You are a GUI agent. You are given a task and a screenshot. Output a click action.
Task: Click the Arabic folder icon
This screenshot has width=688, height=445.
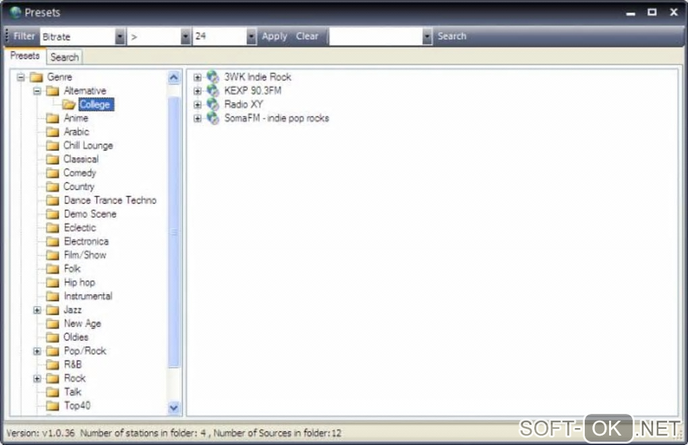point(53,132)
